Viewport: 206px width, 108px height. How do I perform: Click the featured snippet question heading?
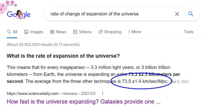point(63,56)
